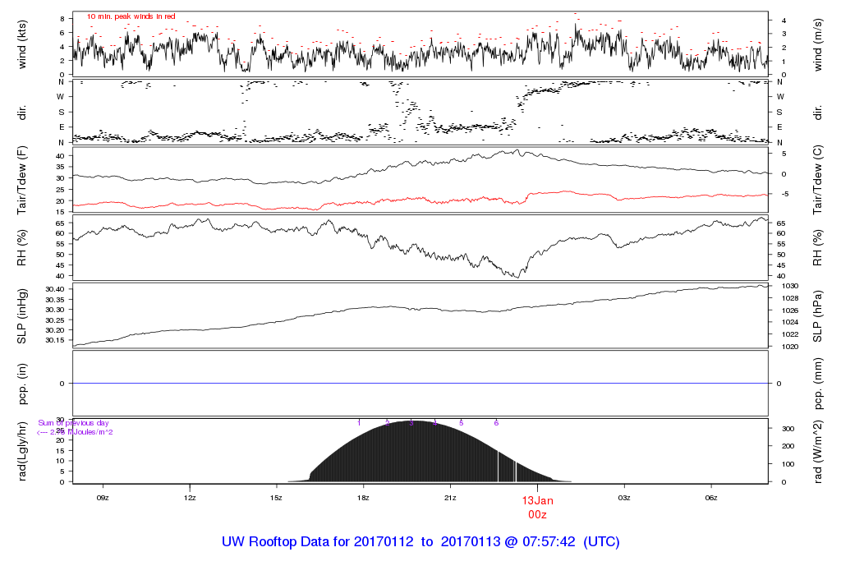Pick the '21z' time axis tick
This screenshot has width=841, height=575.
450,498
